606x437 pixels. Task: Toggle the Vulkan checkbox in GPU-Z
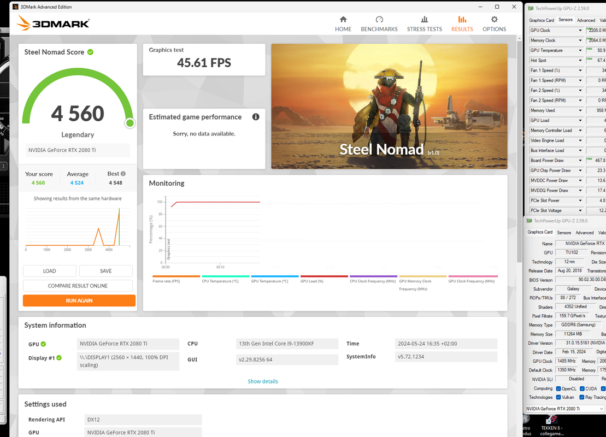tap(558, 397)
